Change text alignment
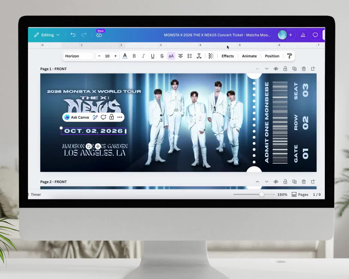Screen dimensions: 349x279 click(x=180, y=56)
